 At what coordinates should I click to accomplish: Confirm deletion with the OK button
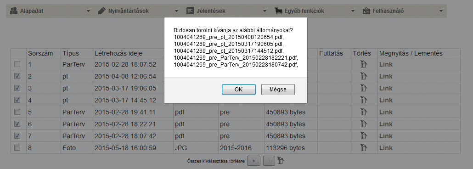(x=239, y=90)
